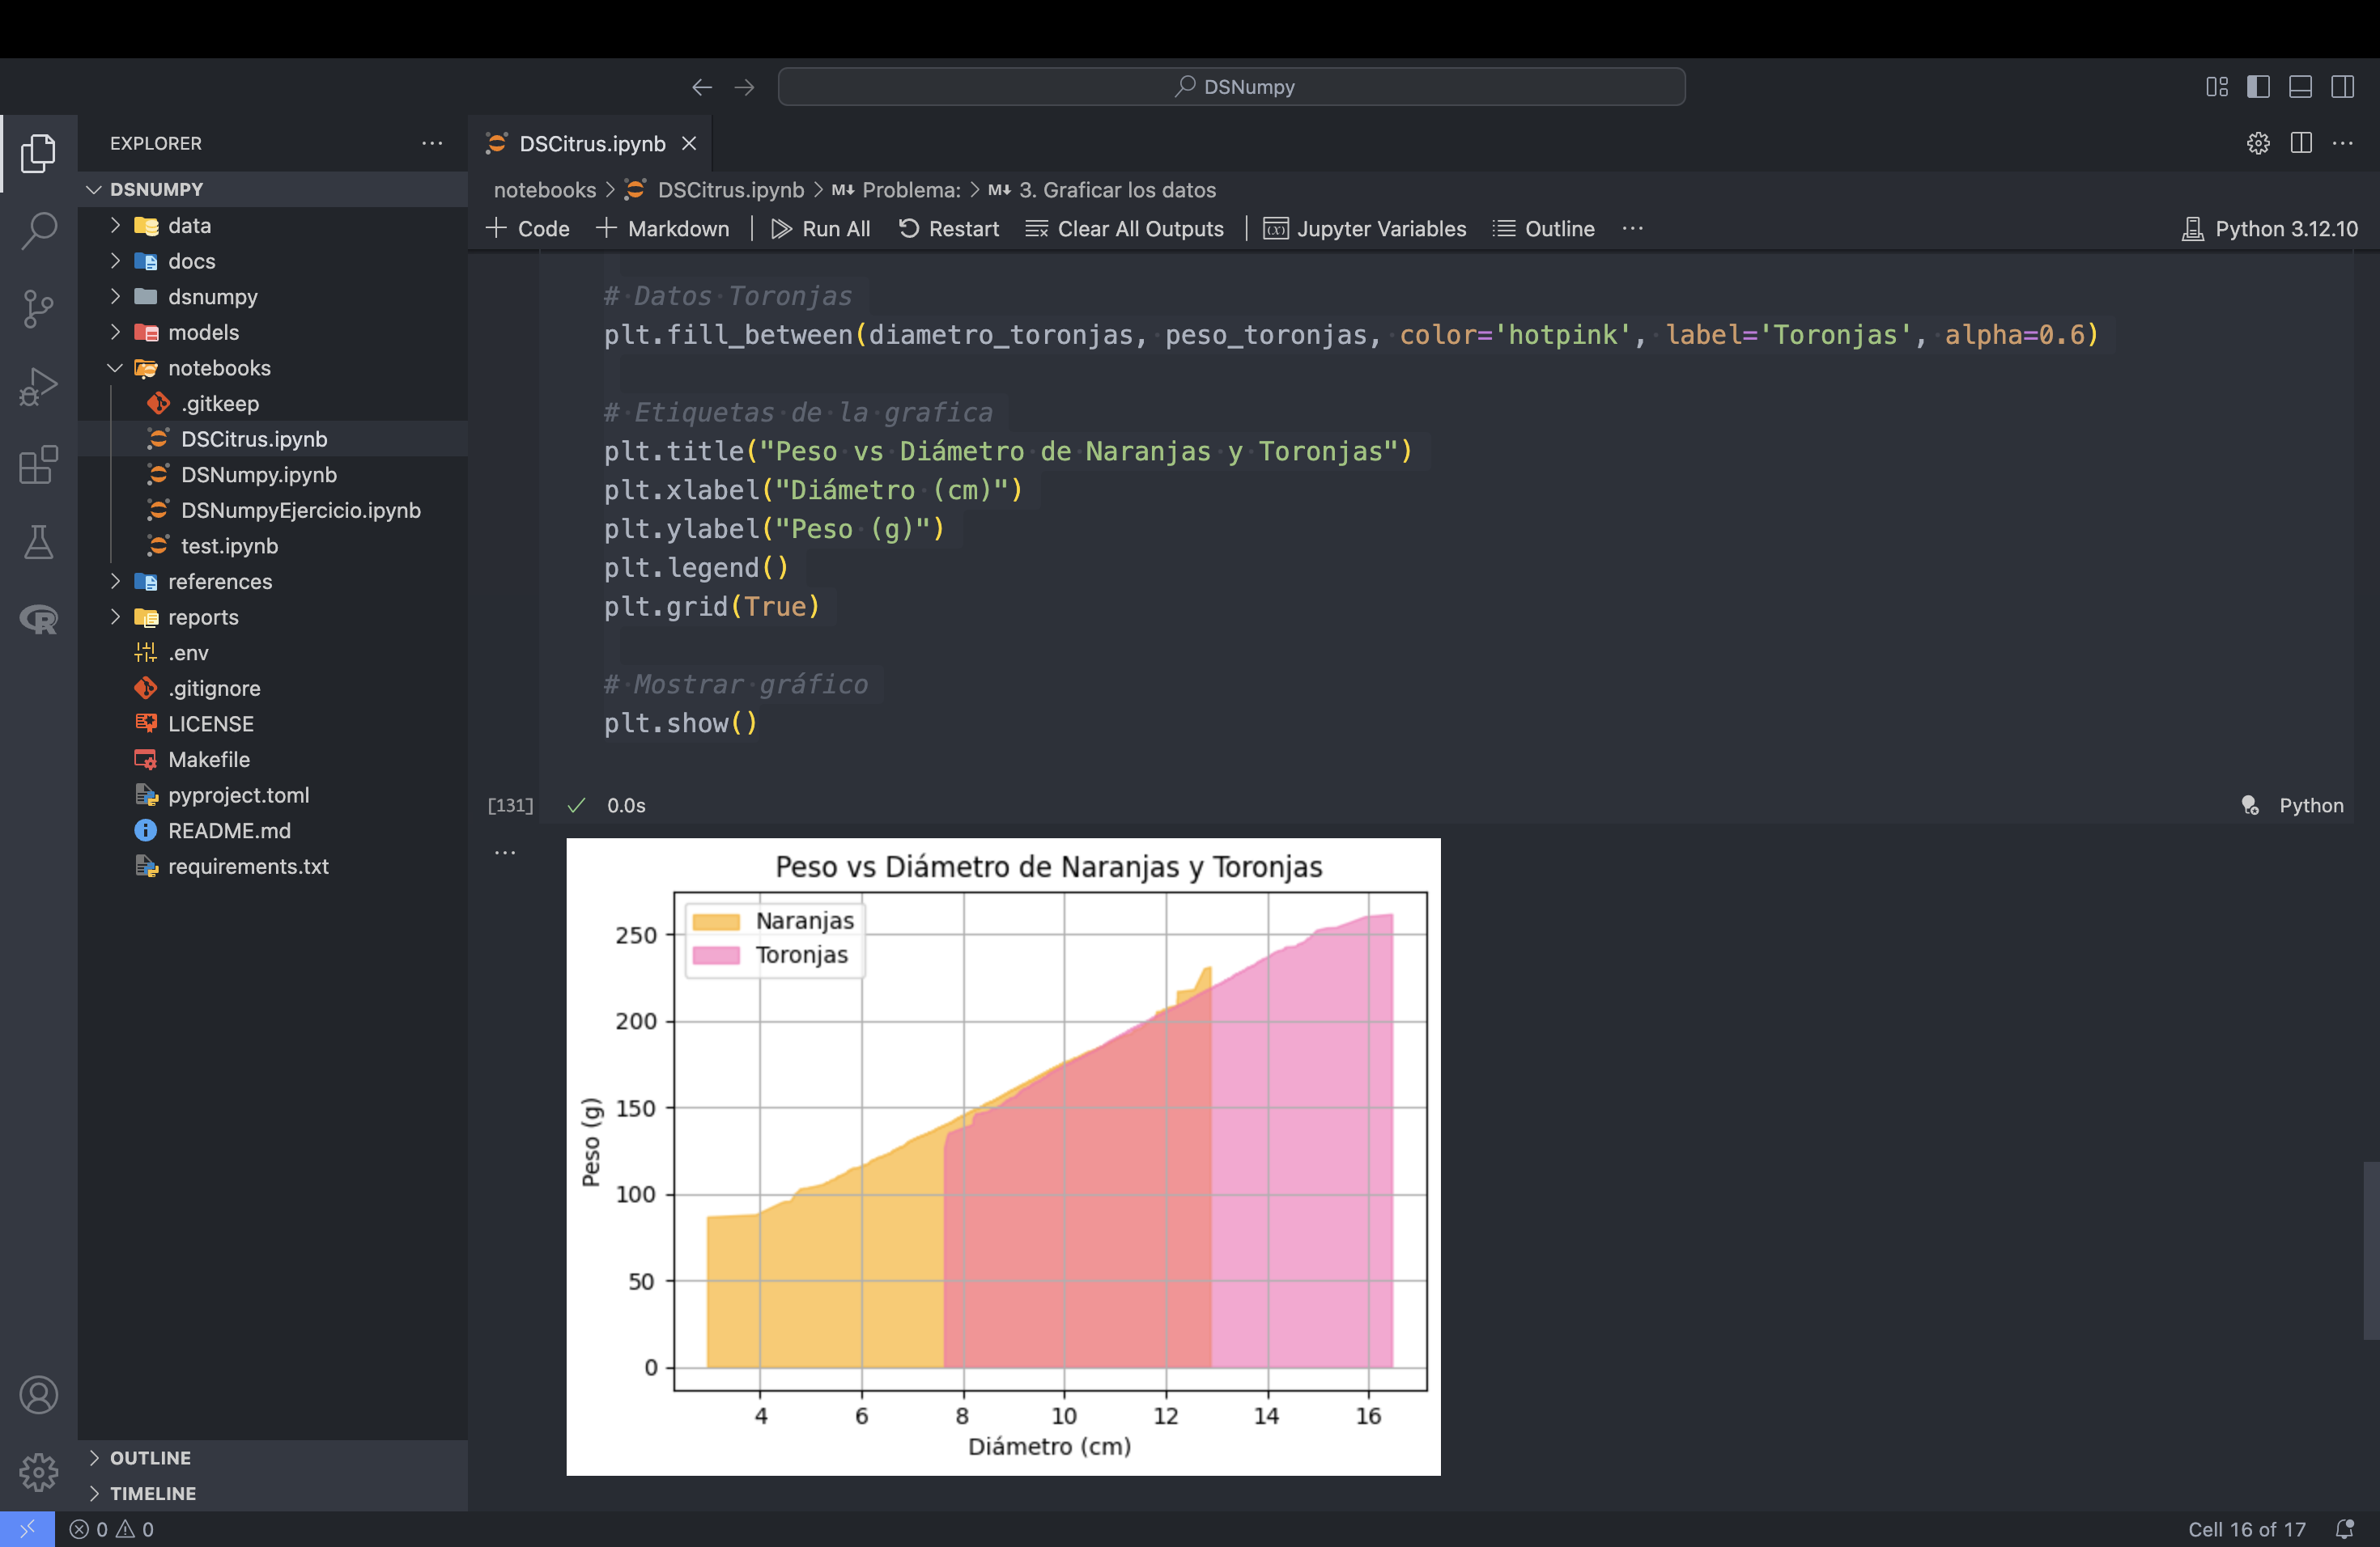
Task: Restart the notebook kernel
Action: [949, 229]
